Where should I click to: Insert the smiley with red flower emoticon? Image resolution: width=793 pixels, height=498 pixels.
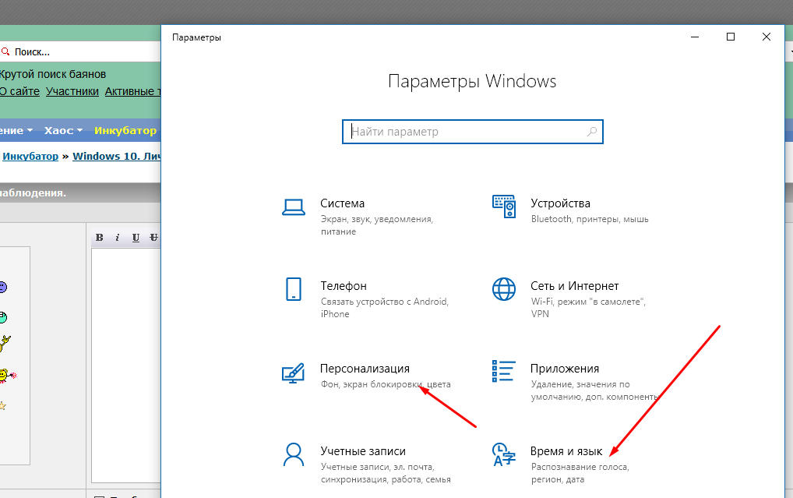click(8, 375)
